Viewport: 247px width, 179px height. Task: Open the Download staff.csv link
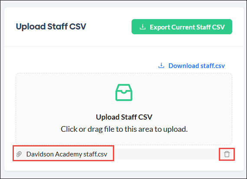191,66
